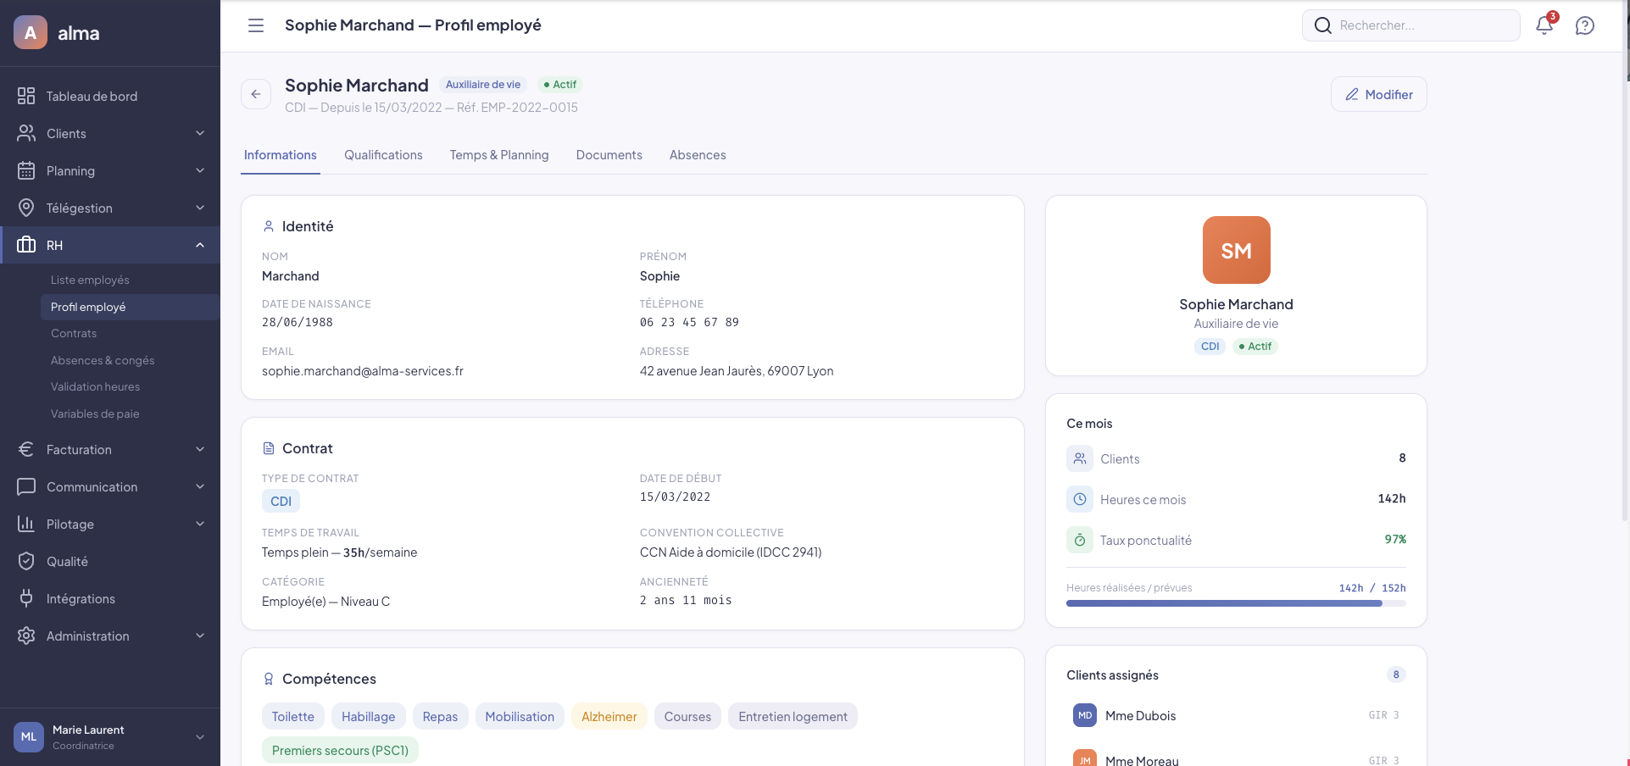Click the hours réalisées progress bar
Image resolution: width=1630 pixels, height=766 pixels.
click(1235, 603)
